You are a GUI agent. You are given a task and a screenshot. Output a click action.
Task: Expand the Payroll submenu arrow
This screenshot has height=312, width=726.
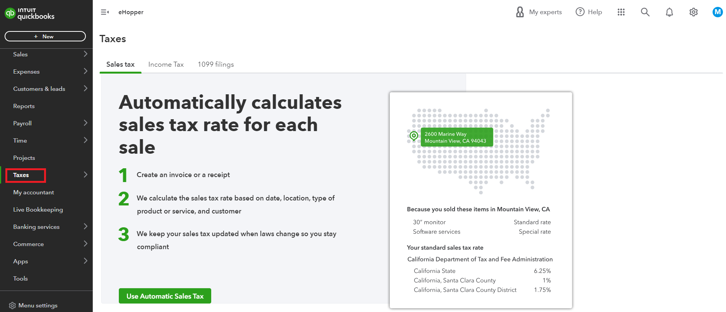(x=85, y=123)
